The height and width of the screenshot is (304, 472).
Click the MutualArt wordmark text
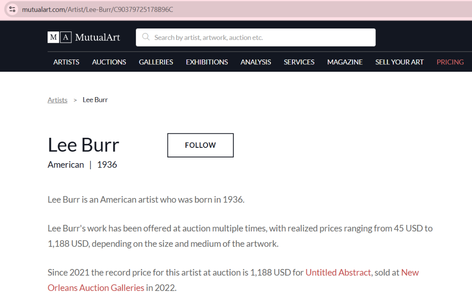coord(97,38)
